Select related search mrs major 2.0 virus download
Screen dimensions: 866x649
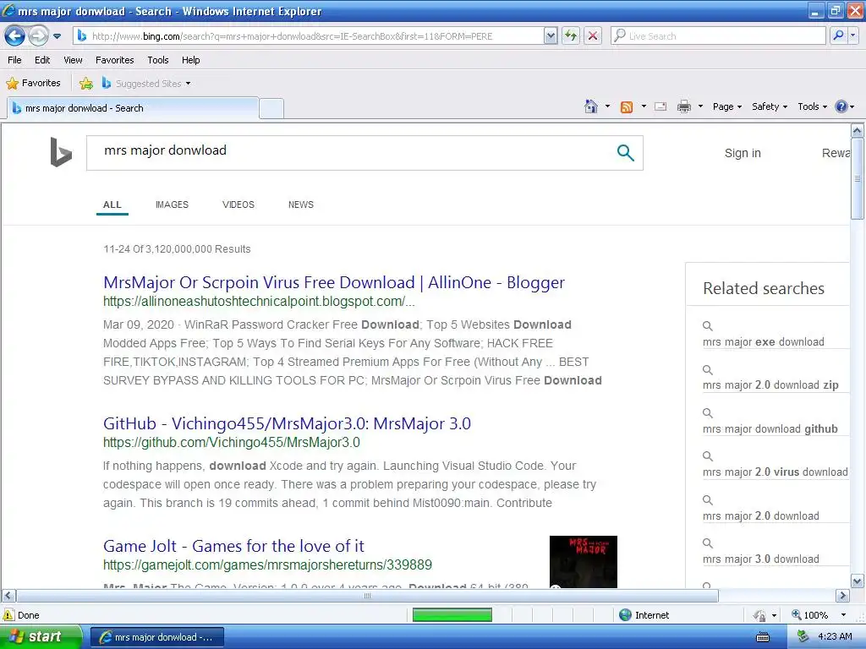pyautogui.click(x=775, y=472)
